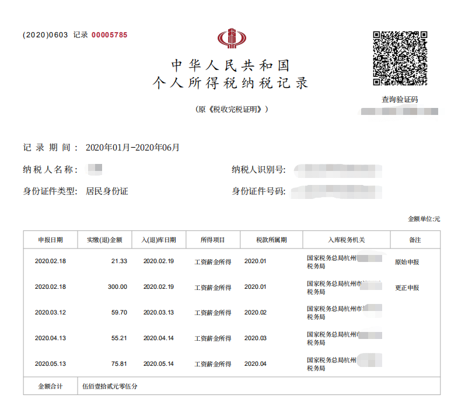Image resolution: width=472 pixels, height=402 pixels.
Task: Select the amount 59.70
Action: (x=119, y=312)
